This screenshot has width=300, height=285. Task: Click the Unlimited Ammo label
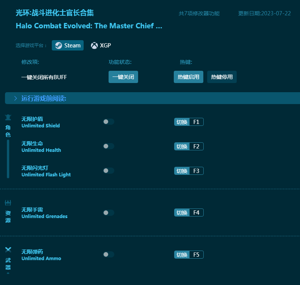pyautogui.click(x=41, y=258)
